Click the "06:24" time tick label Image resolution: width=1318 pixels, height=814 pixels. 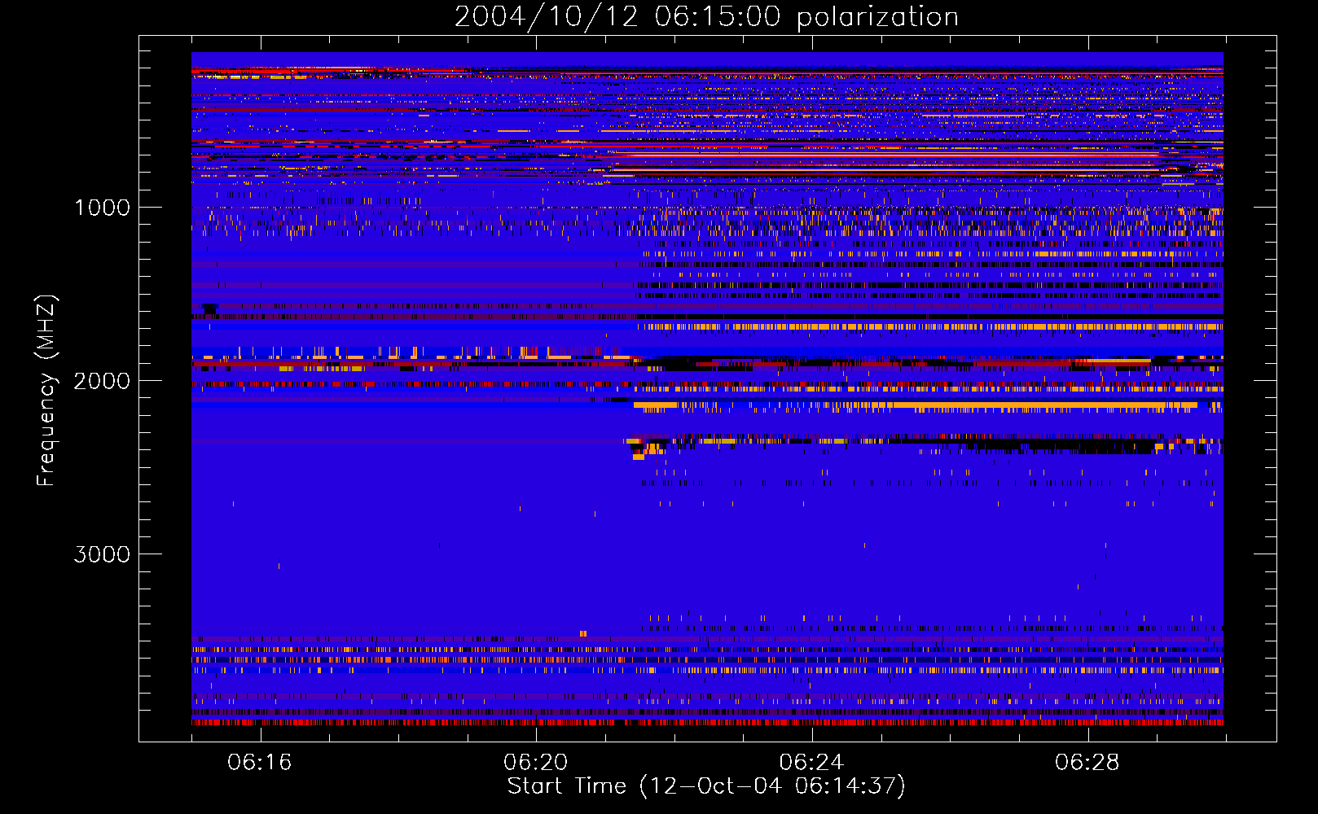[x=811, y=763]
